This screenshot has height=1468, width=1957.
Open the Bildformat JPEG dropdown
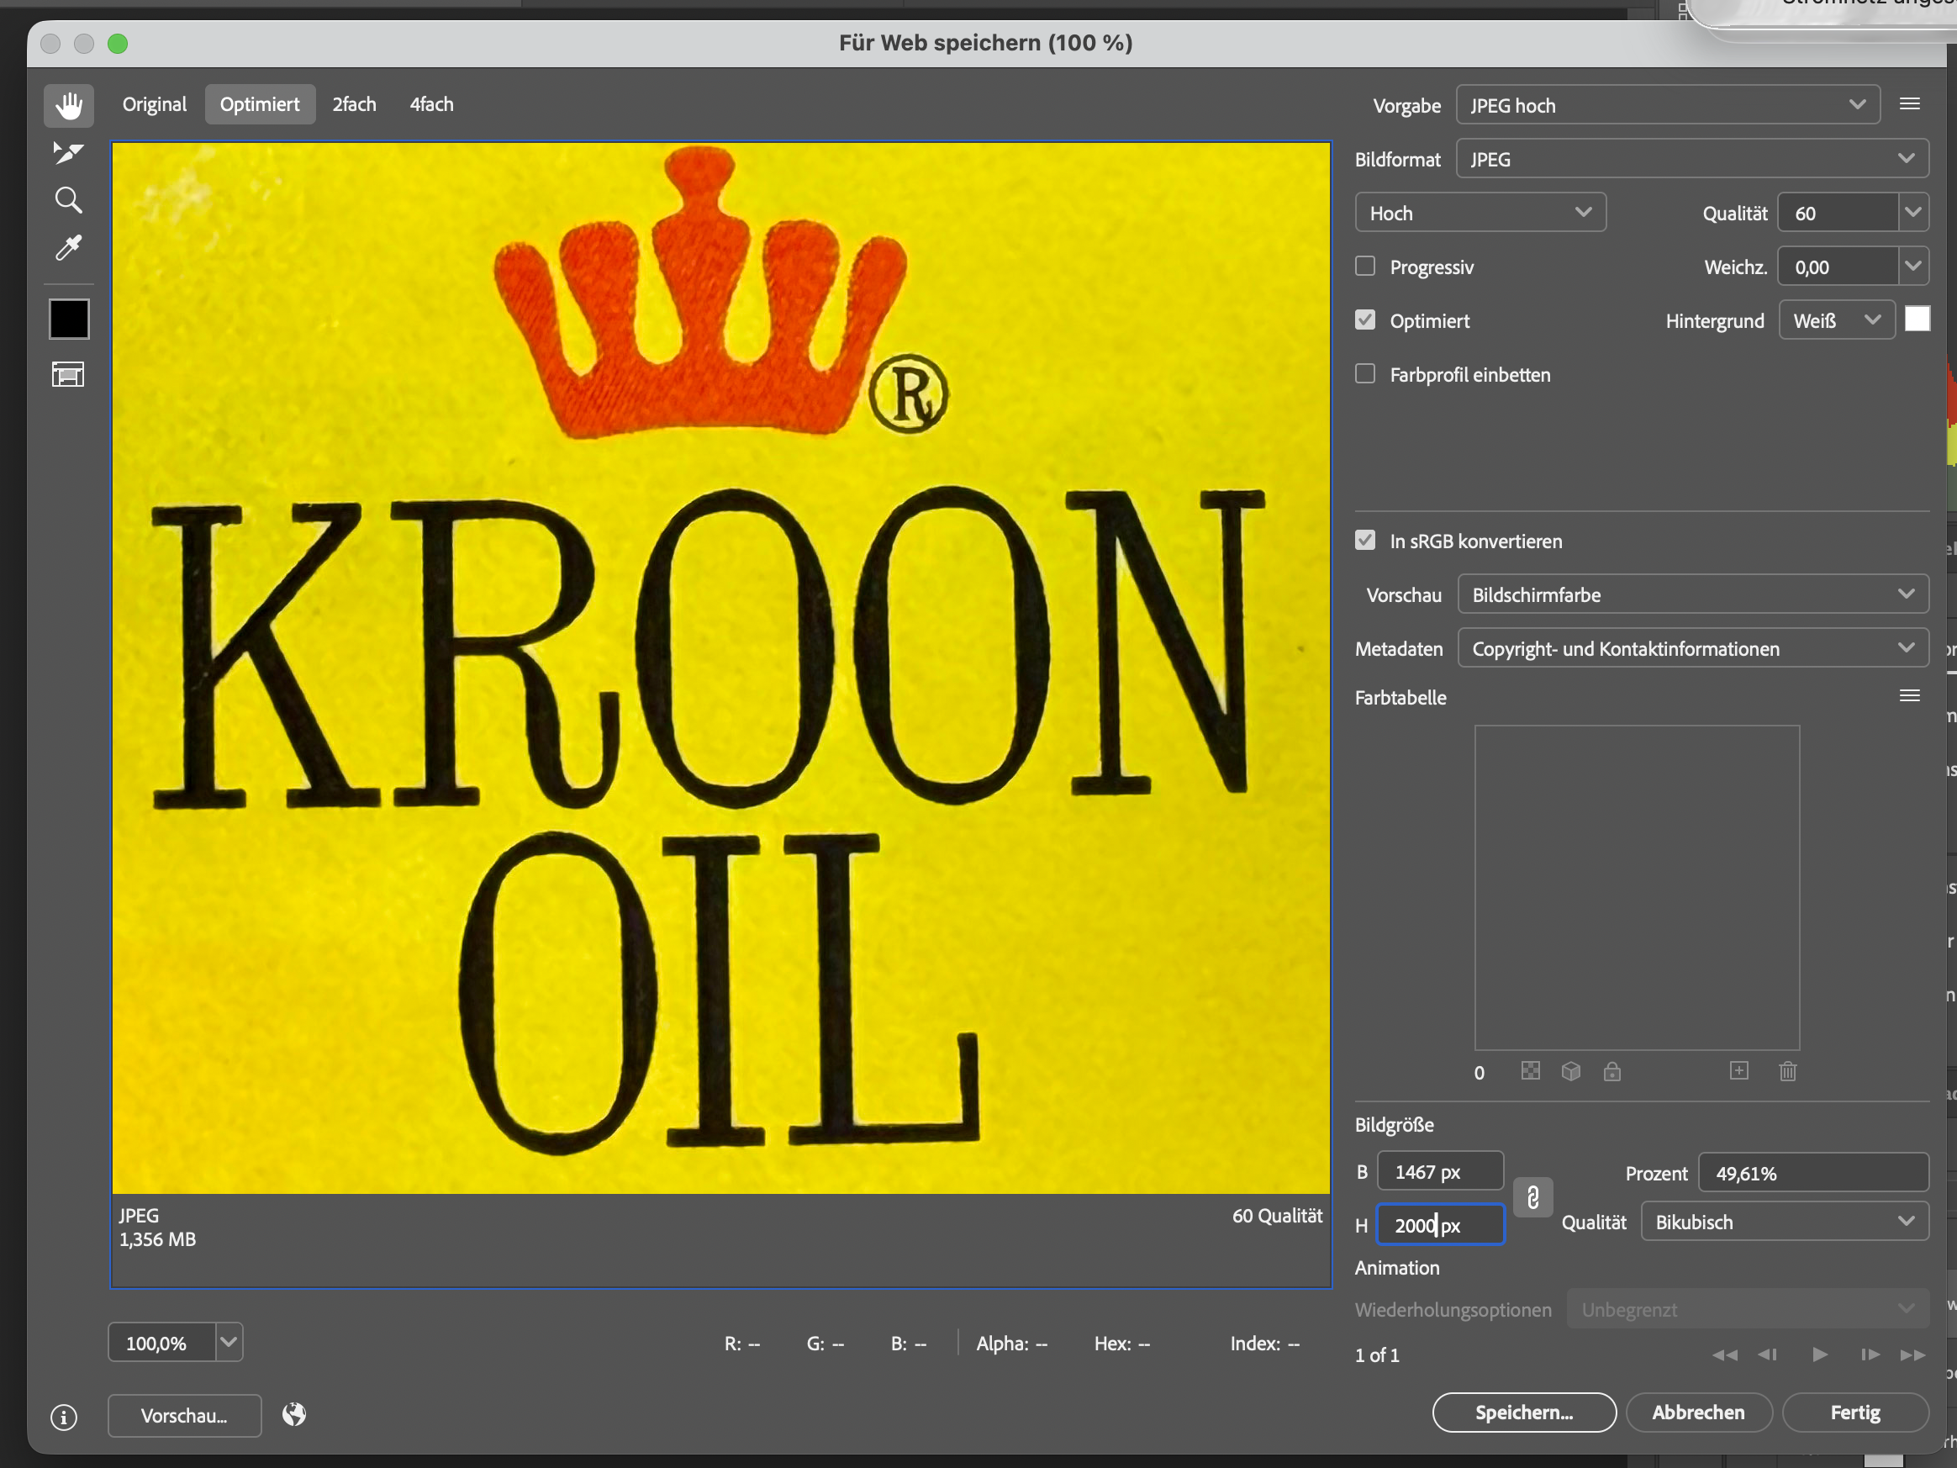1691,159
